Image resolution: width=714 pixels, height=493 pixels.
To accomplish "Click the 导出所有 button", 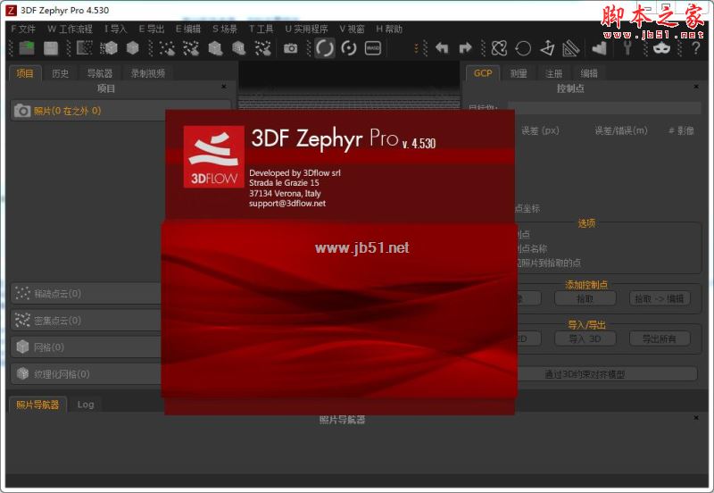I will 660,339.
